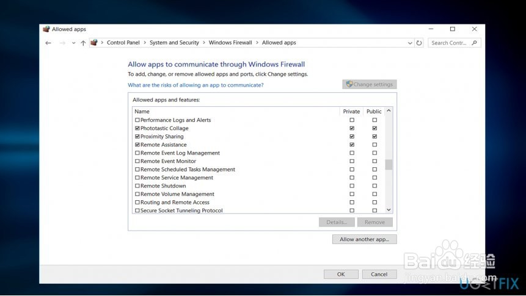Maximize the Allowed apps window

(453, 29)
